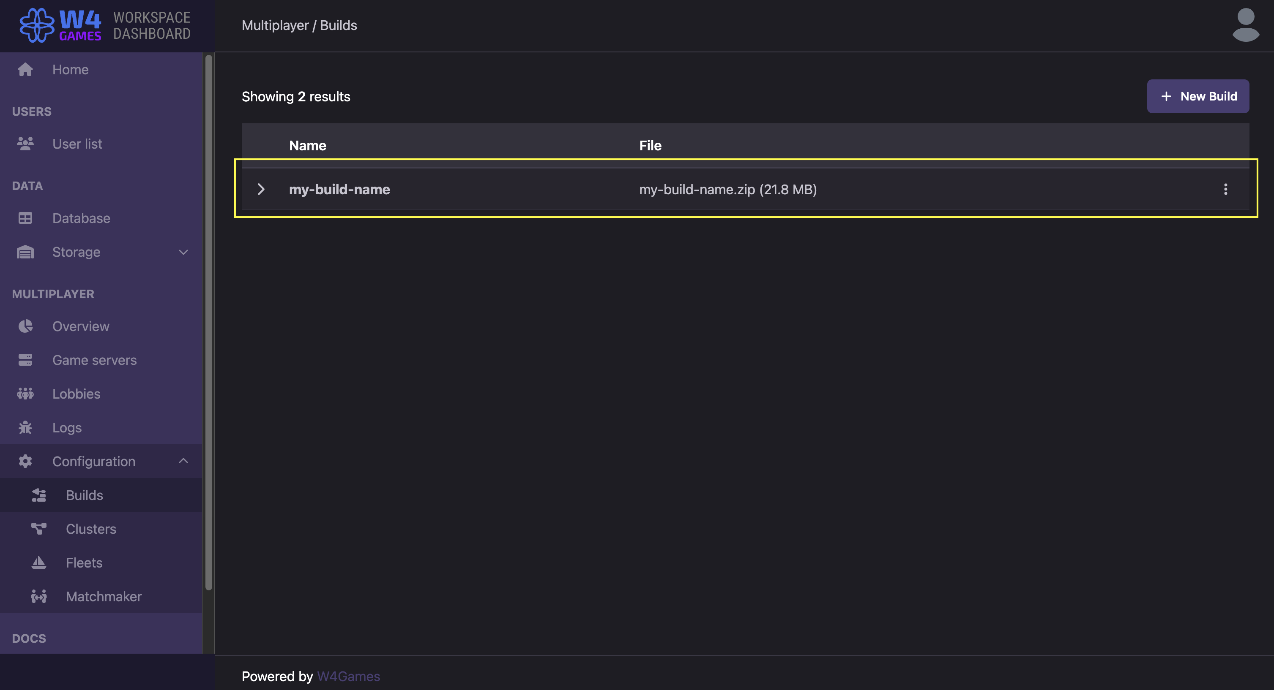Select the Overview pie-chart icon
1274x690 pixels.
(25, 326)
